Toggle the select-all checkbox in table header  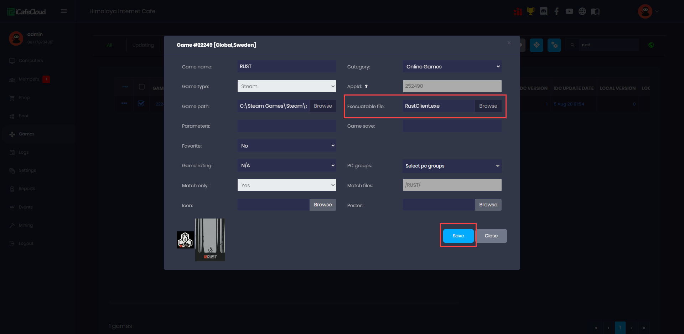[141, 87]
